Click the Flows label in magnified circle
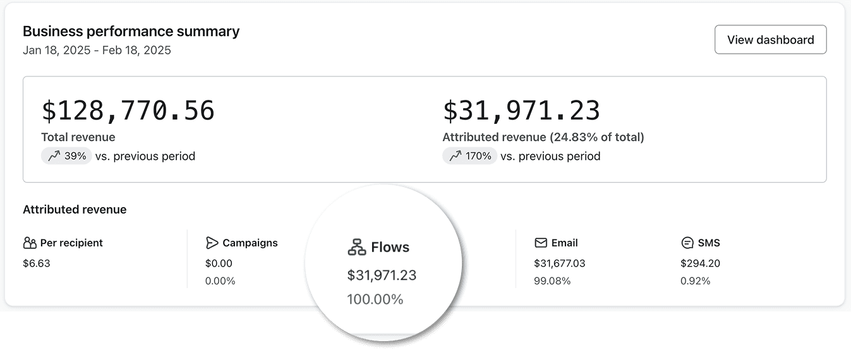The width and height of the screenshot is (851, 350). coord(390,247)
